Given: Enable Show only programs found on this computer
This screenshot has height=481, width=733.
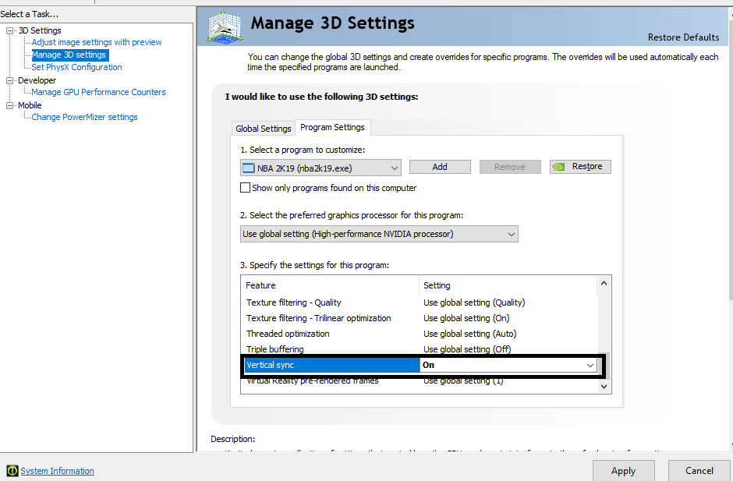Looking at the screenshot, I should 245,187.
